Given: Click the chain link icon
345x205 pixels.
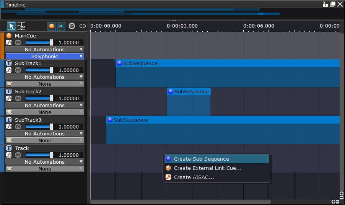Looking at the screenshot, I should [x=82, y=26].
